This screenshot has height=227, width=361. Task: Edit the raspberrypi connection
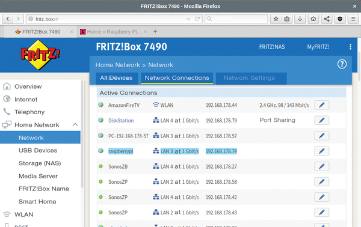tap(322, 151)
